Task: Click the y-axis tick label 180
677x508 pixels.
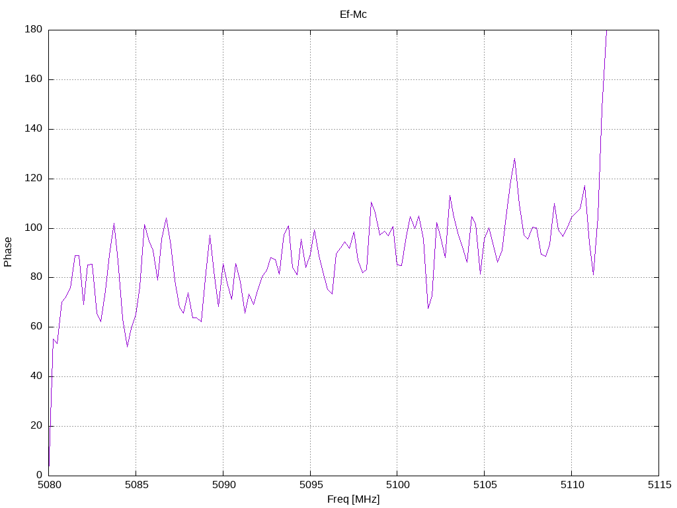Action: pyautogui.click(x=34, y=29)
